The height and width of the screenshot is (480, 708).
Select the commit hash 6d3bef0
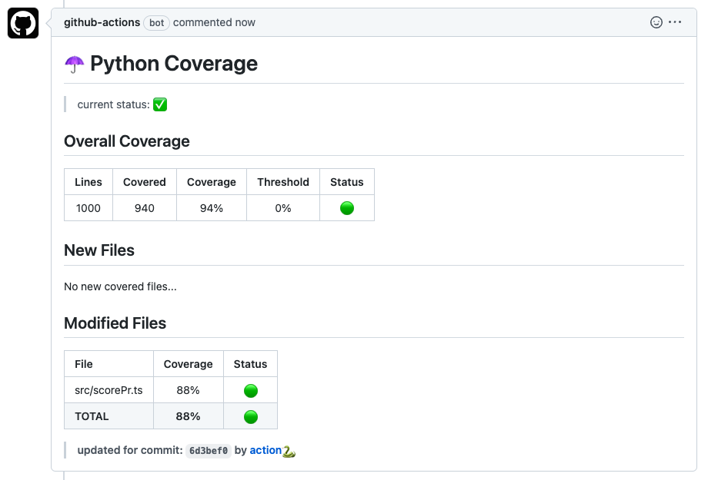(x=209, y=450)
